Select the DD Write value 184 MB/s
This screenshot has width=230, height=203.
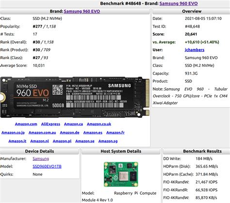tap(204, 158)
